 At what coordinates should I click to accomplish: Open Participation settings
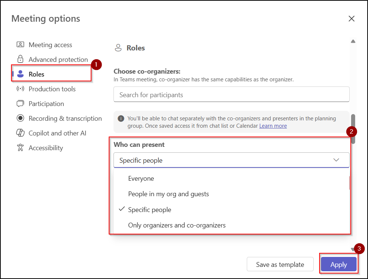pos(46,104)
